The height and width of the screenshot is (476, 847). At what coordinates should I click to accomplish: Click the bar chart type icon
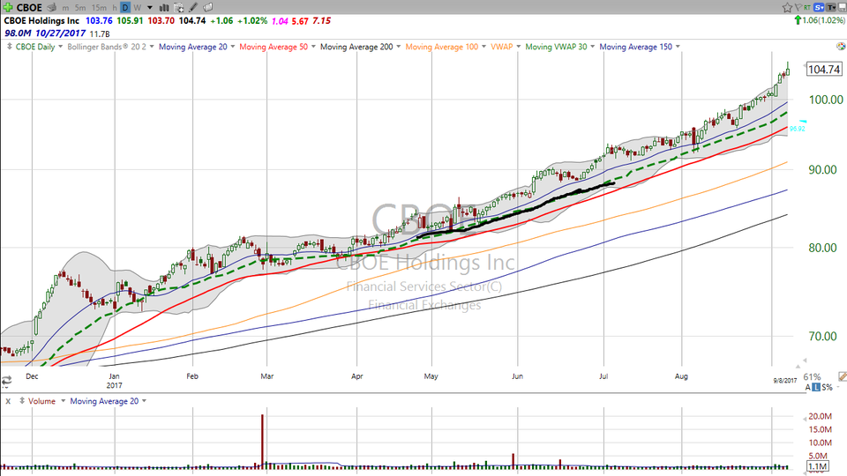point(164,8)
